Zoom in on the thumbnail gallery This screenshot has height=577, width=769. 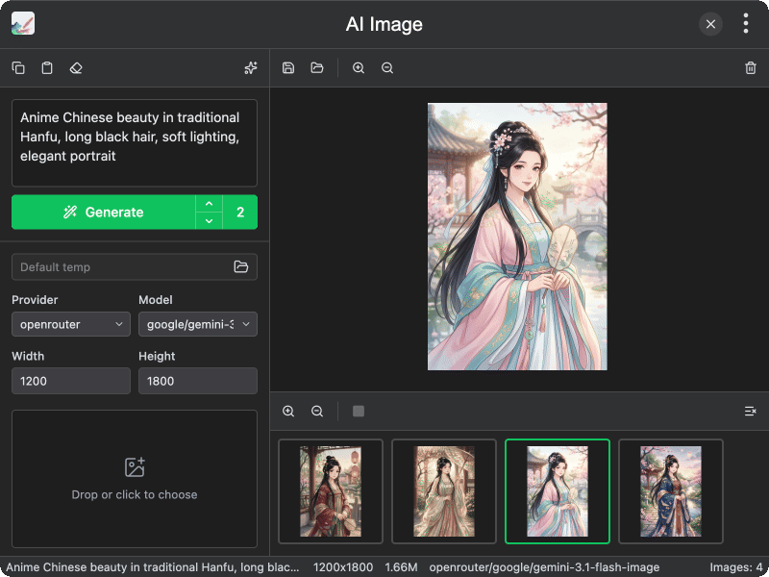point(288,412)
